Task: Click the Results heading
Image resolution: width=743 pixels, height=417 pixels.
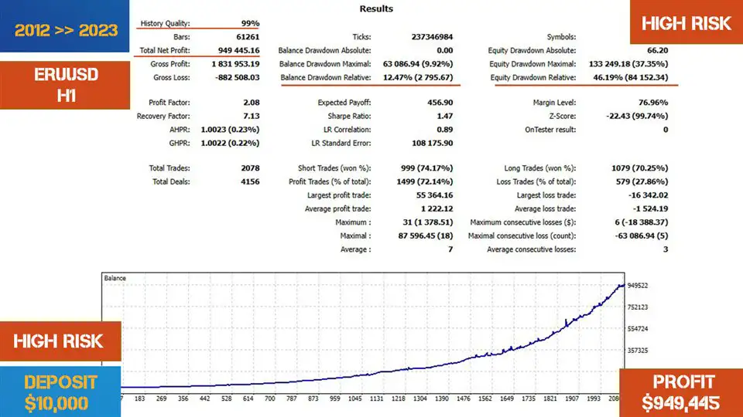Action: [376, 9]
